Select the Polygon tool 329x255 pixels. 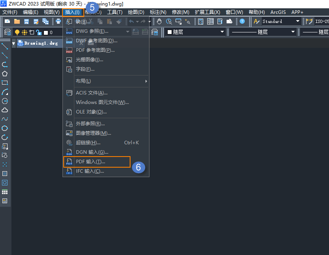tap(5, 74)
